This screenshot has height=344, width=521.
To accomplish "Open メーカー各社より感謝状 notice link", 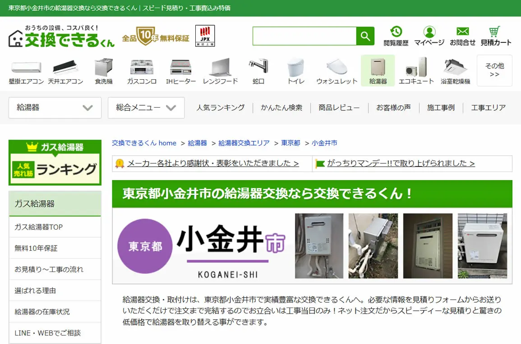I will point(213,163).
